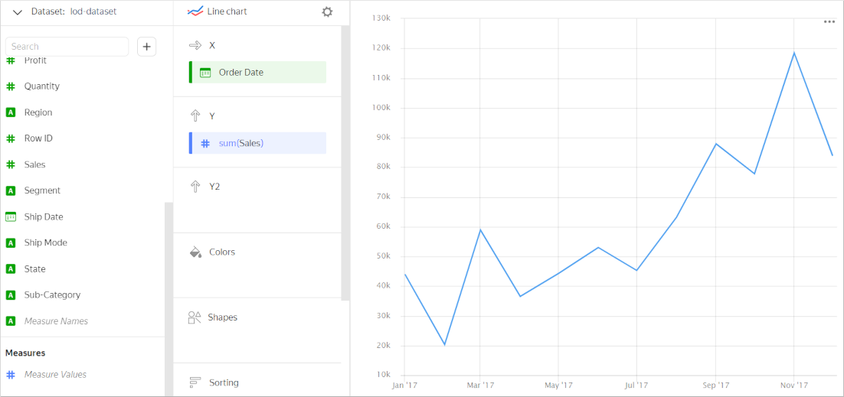Click the X axis arrow icon
The image size is (844, 397).
(195, 45)
